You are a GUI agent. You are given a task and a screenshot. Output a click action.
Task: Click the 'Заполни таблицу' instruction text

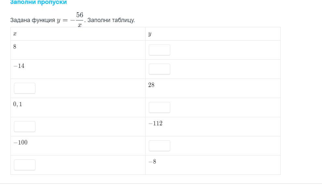[x=111, y=20]
